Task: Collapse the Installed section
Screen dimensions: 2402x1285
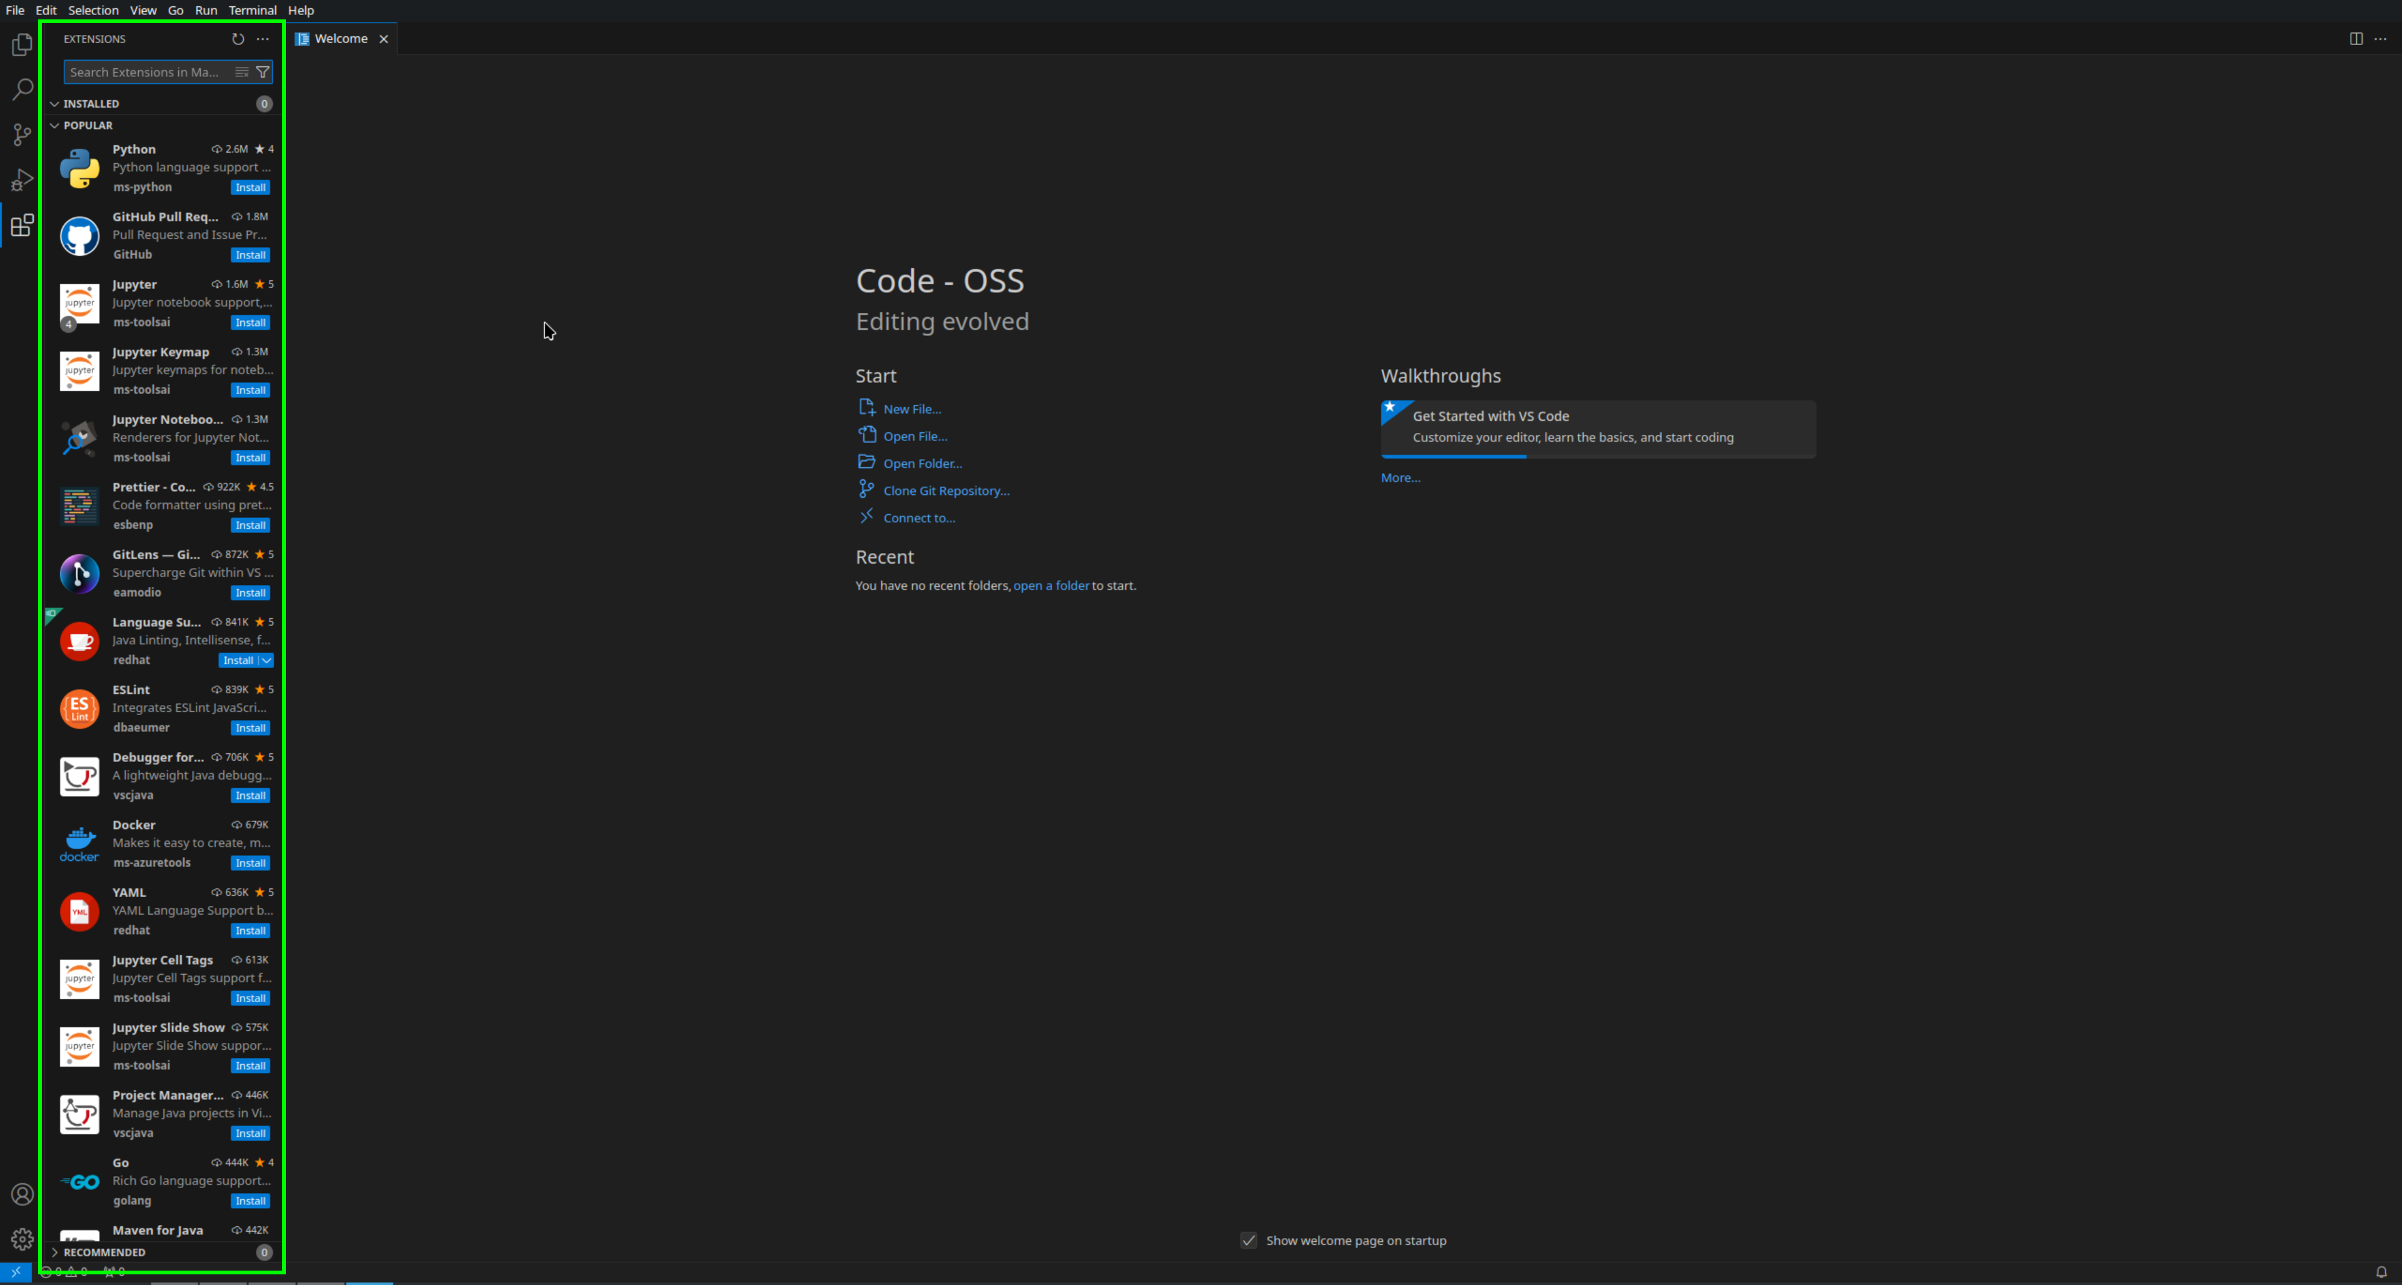Action: tap(161, 103)
